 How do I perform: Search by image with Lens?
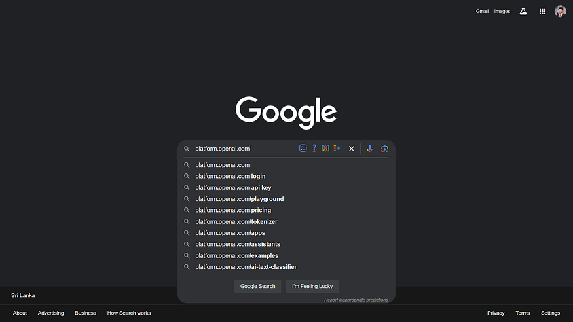(384, 149)
